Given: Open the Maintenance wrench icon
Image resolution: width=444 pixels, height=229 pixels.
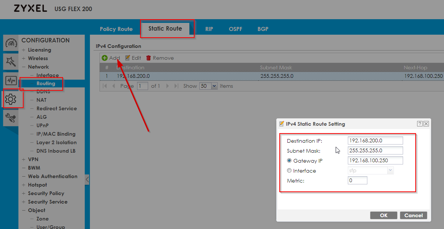Looking at the screenshot, I should [x=11, y=118].
